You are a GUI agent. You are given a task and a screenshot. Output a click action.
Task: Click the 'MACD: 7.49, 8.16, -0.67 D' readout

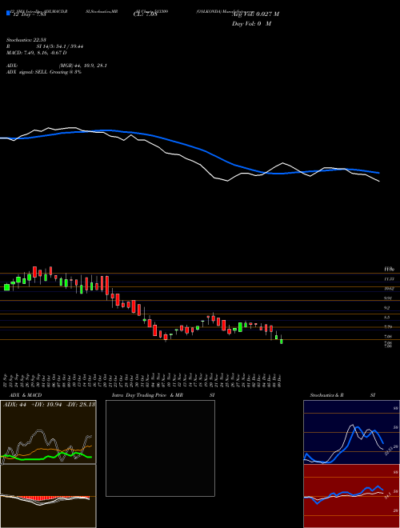[36, 53]
